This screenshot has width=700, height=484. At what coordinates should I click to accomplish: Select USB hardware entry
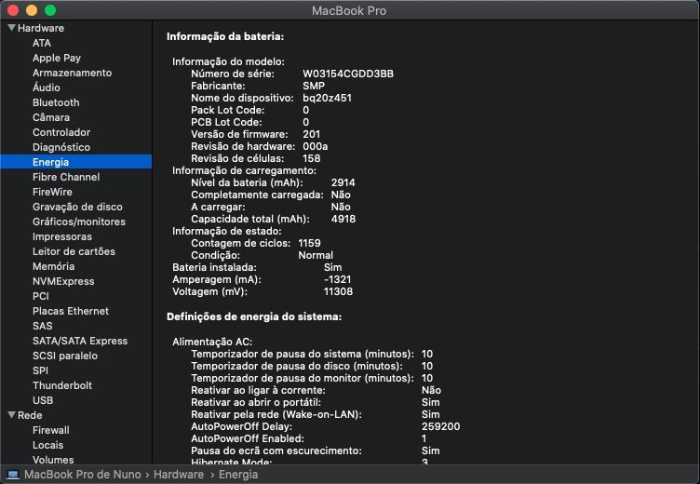tap(43, 400)
